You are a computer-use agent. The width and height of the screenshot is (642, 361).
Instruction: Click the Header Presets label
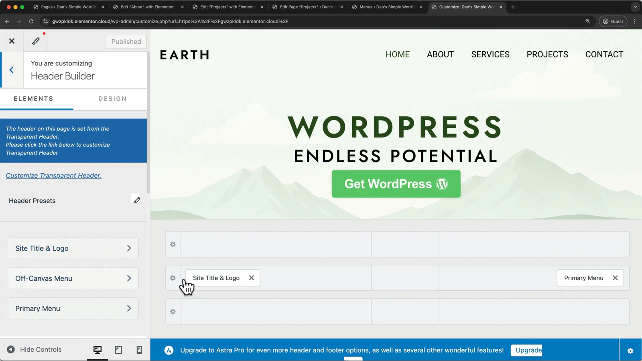(32, 201)
